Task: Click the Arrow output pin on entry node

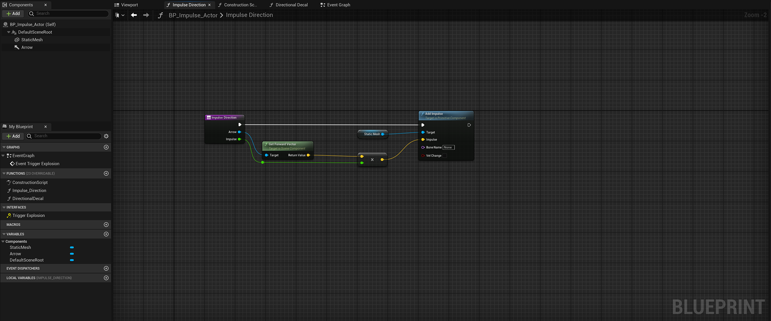Action: click(x=239, y=132)
